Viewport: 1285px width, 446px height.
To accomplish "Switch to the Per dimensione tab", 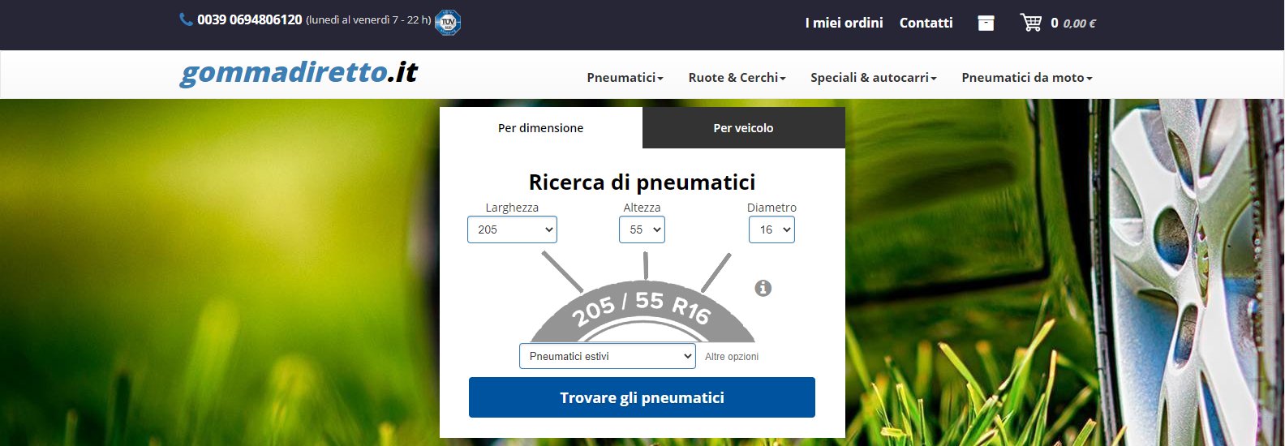I will [541, 128].
